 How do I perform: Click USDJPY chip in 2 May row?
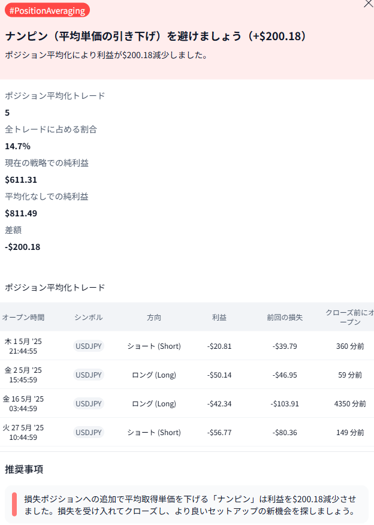pos(89,375)
